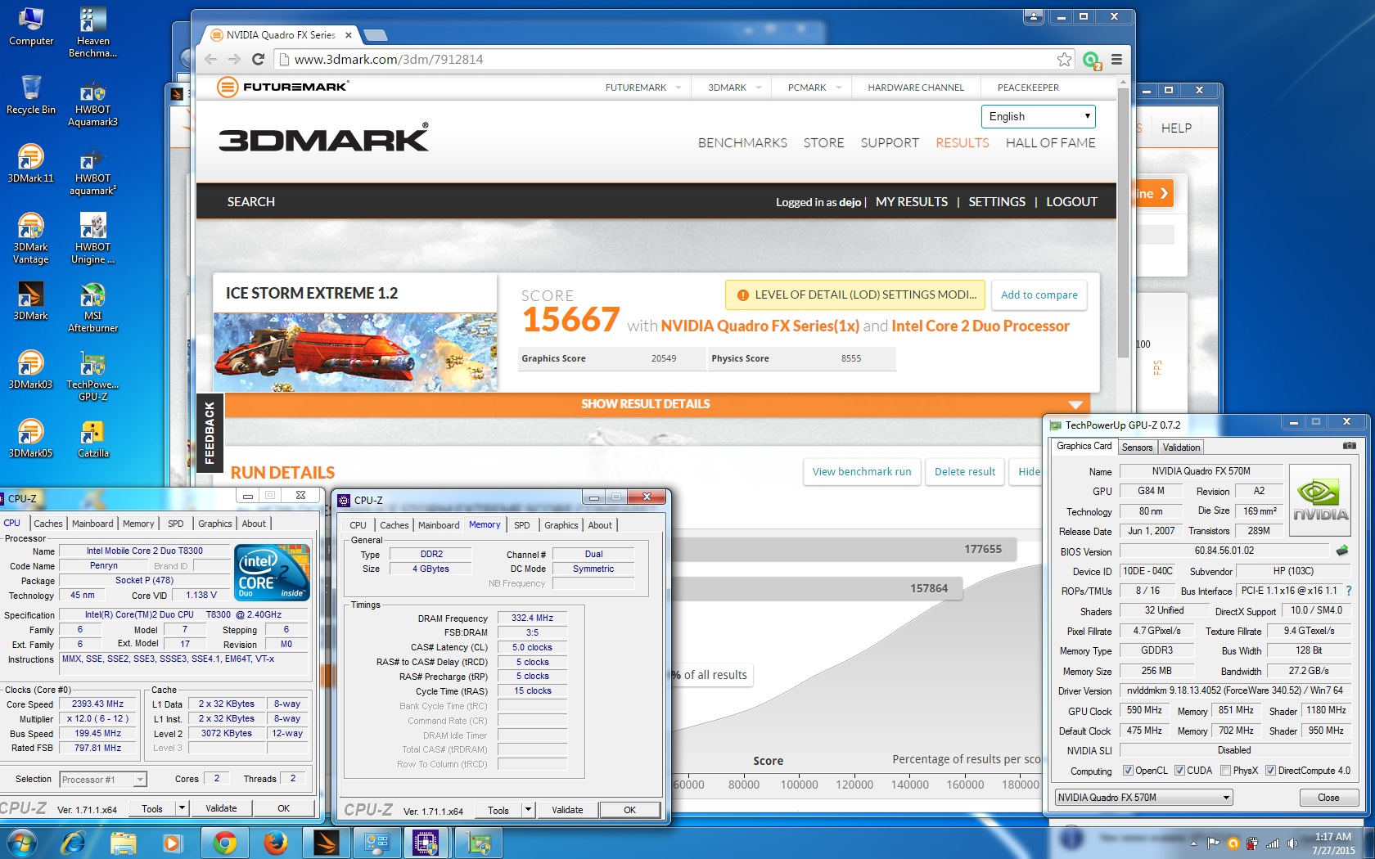
Task: Select the MSI Afterburner desktop shortcut
Action: coord(92,308)
